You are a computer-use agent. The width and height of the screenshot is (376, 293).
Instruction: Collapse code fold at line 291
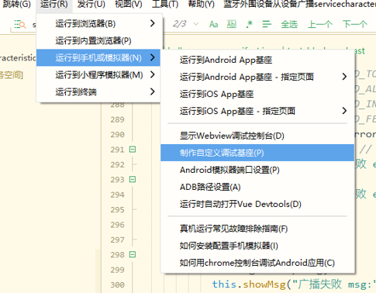point(133,150)
